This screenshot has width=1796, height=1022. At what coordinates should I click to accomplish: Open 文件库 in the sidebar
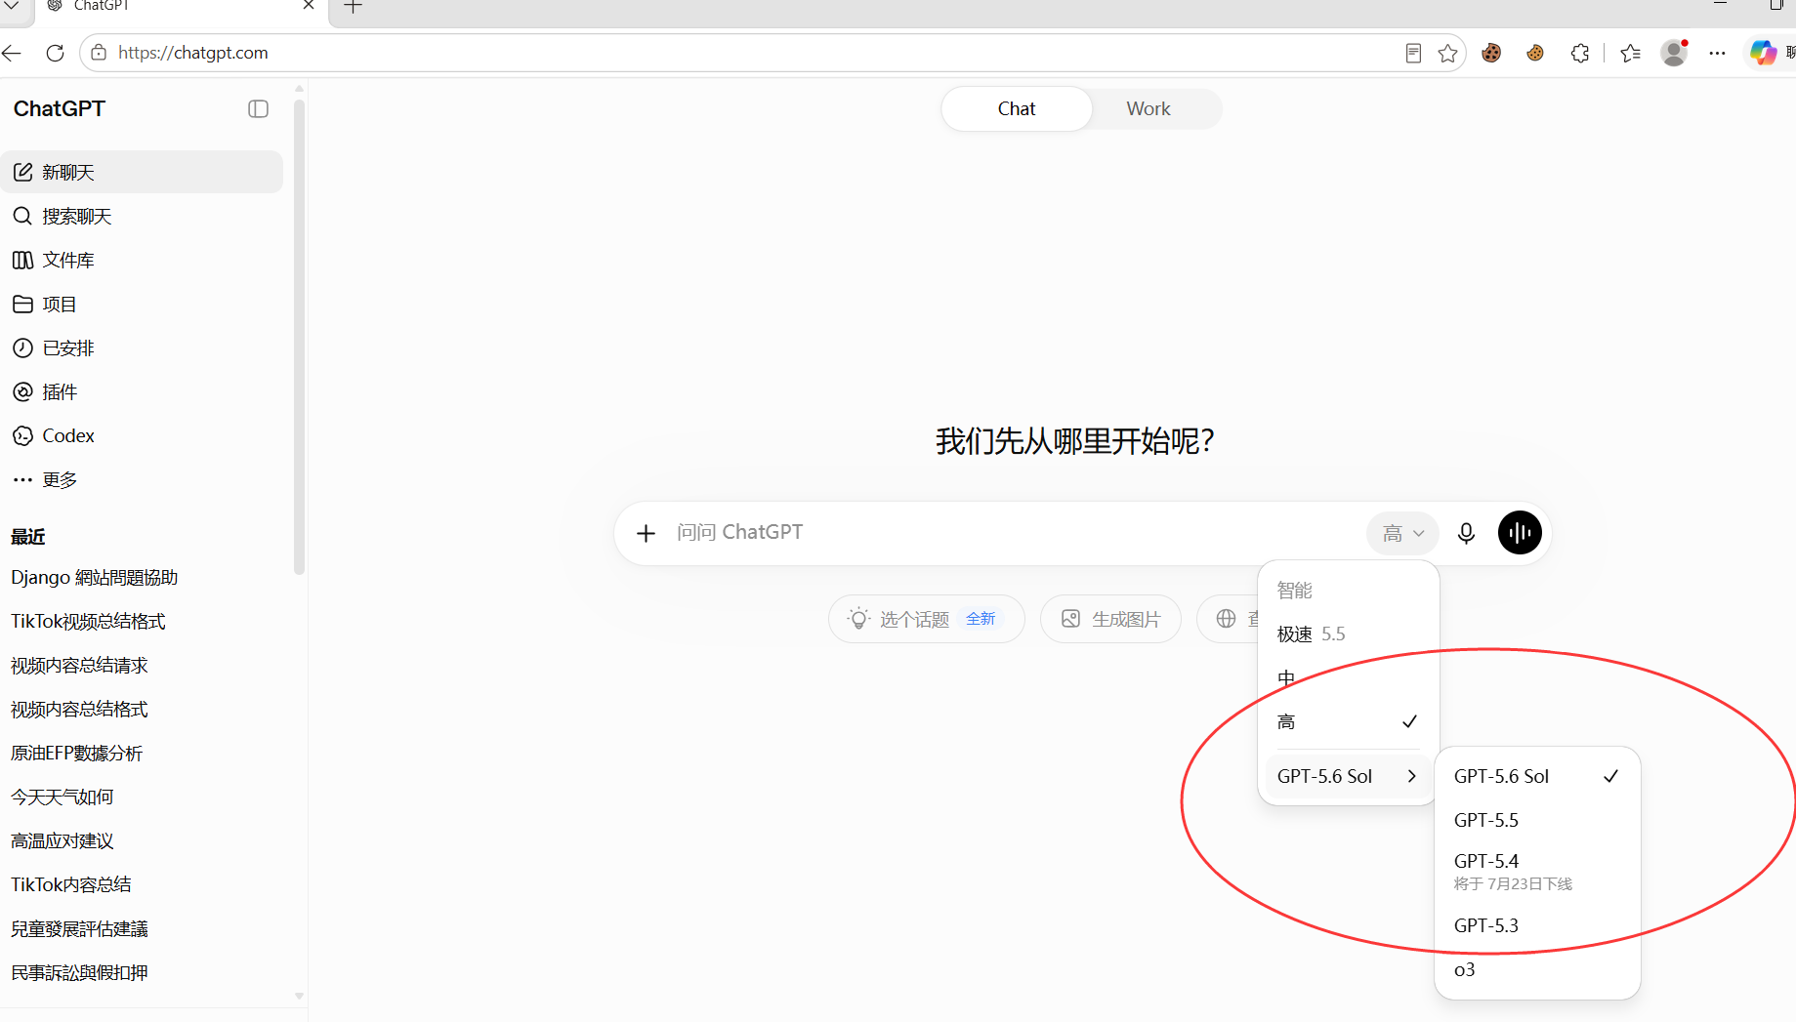143,260
